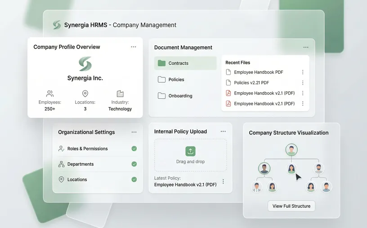Click View Full Structure button
Image resolution: width=367 pixels, height=228 pixels.
291,206
